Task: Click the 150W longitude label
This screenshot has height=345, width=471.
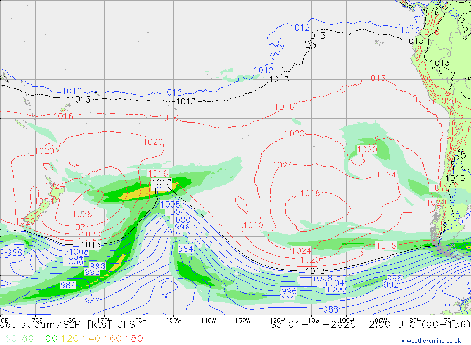Action: [x=174, y=321]
